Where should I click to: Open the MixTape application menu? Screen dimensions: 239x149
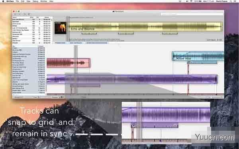[x=10, y=1]
